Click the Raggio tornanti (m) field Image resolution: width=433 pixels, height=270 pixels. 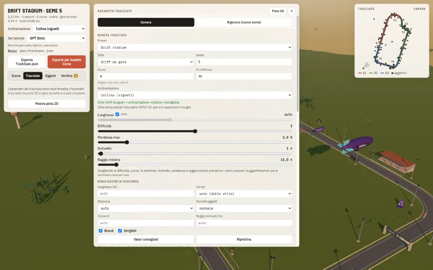pos(244,223)
